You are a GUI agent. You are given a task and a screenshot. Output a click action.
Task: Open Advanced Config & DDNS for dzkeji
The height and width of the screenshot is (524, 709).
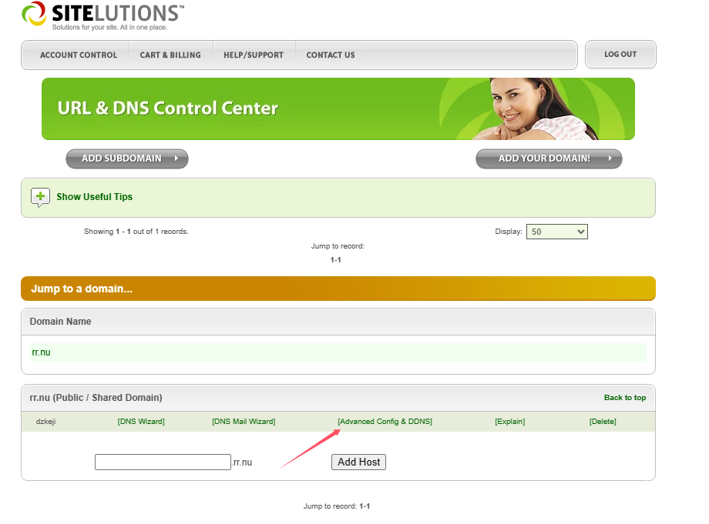tap(385, 422)
